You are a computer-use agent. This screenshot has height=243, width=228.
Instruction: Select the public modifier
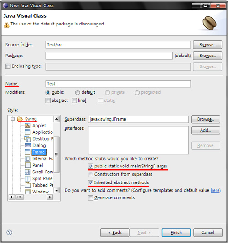pos(48,92)
